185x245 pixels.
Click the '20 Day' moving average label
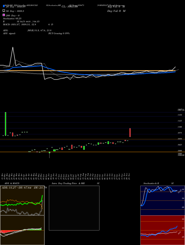(16, 7)
